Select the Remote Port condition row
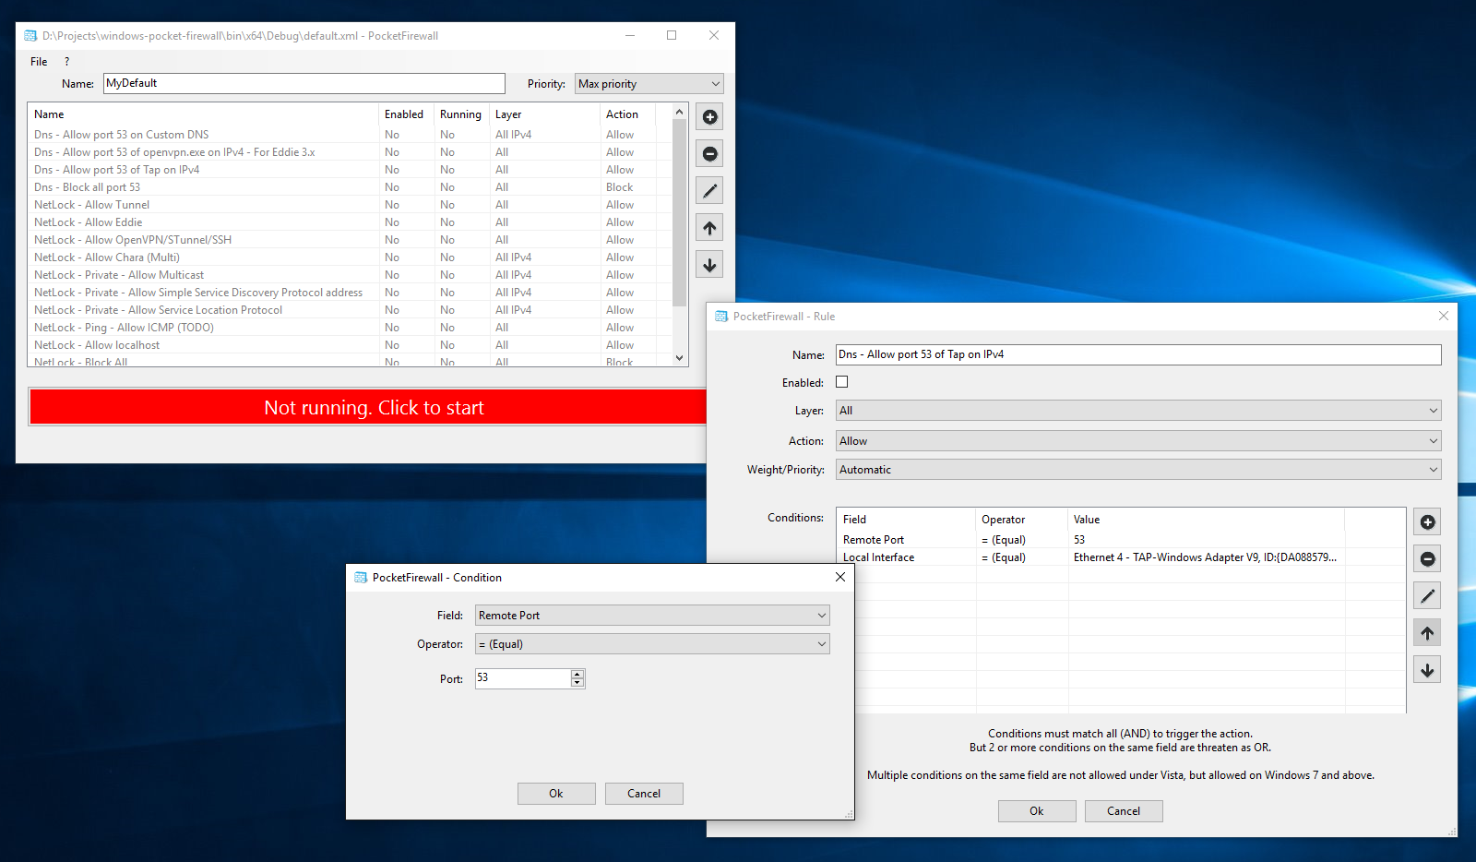Viewport: 1476px width, 862px height. click(1120, 540)
